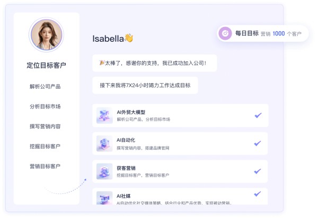
Task: Click the AI社媒 module icon
Action: (x=104, y=198)
